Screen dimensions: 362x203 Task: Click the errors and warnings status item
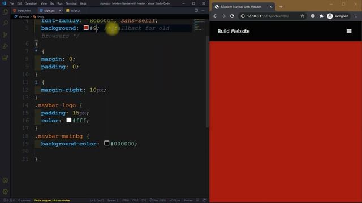[9, 201]
